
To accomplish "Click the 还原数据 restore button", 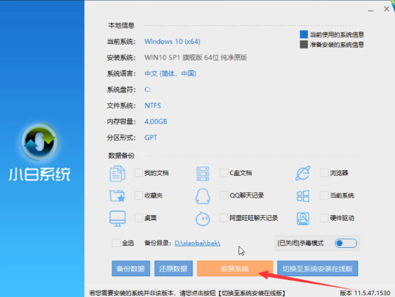I will [173, 268].
